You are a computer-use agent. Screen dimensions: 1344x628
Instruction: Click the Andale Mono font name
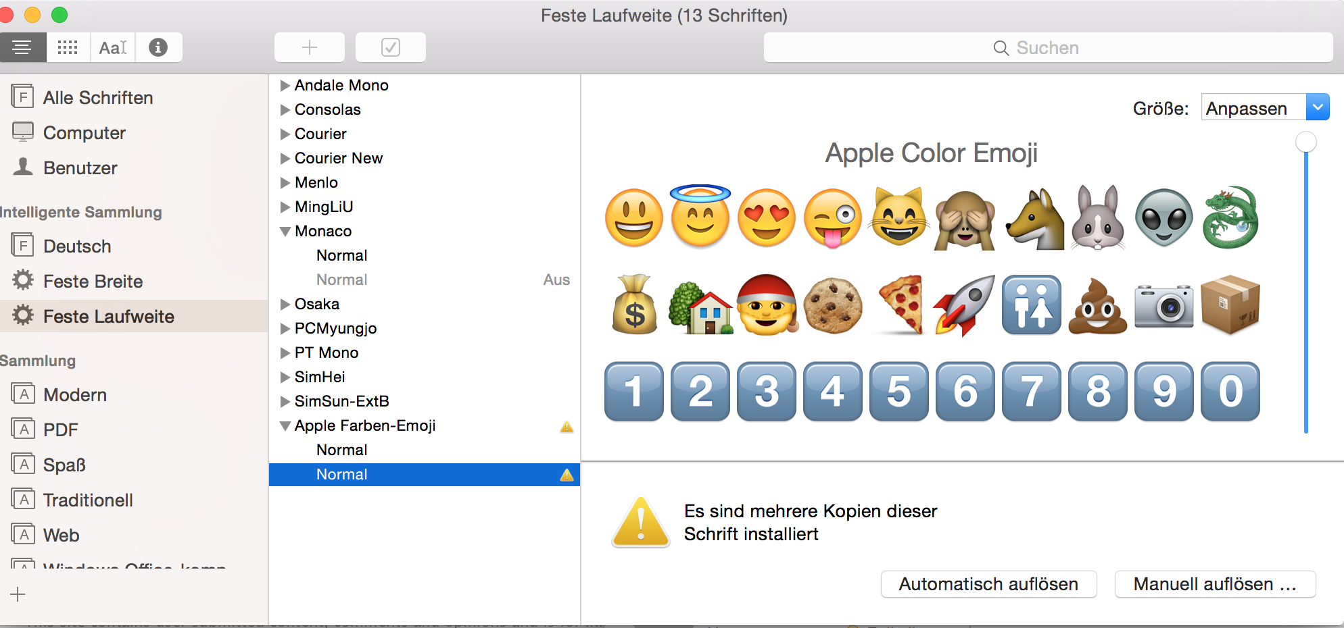341,85
